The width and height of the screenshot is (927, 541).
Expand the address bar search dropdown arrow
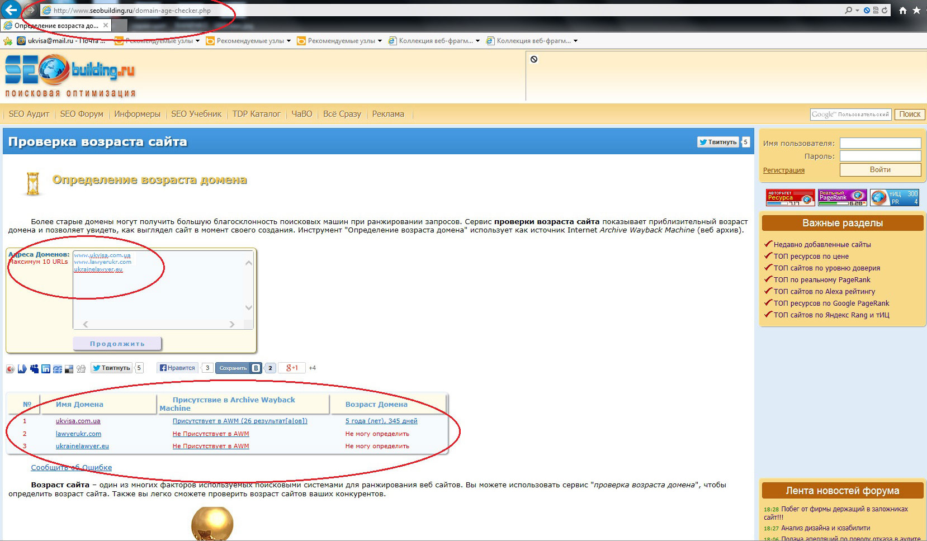857,10
